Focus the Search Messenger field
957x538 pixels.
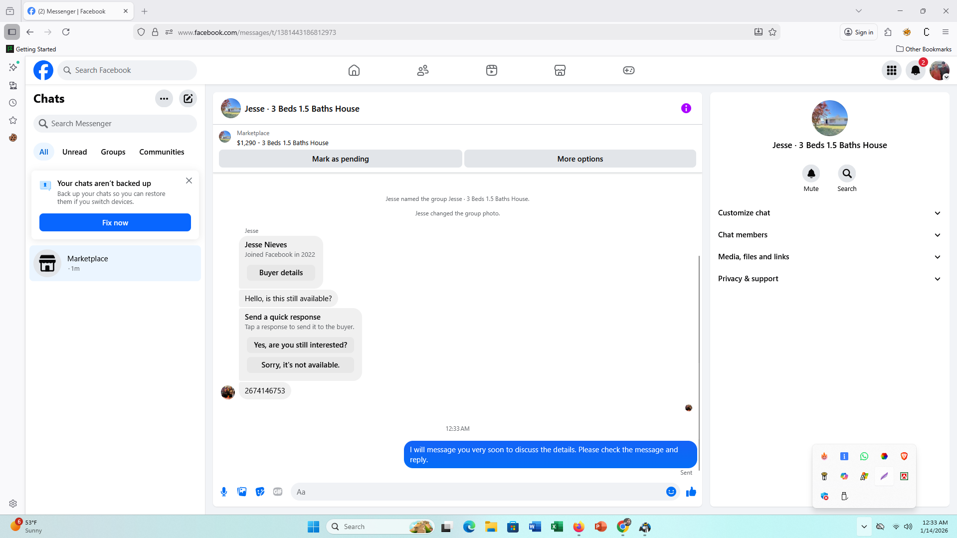115,124
